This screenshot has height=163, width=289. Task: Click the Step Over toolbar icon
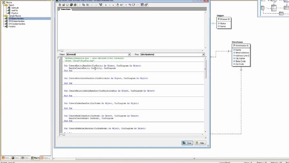pyautogui.click(x=134, y=5)
